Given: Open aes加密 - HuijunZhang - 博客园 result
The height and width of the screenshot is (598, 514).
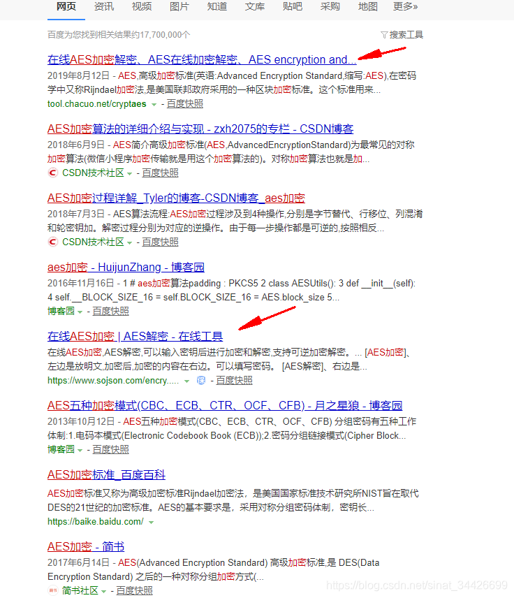Looking at the screenshot, I should pos(126,267).
